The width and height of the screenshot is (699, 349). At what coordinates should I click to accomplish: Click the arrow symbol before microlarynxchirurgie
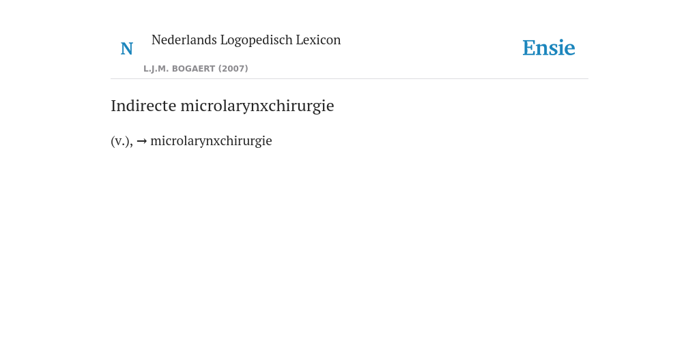pos(142,141)
